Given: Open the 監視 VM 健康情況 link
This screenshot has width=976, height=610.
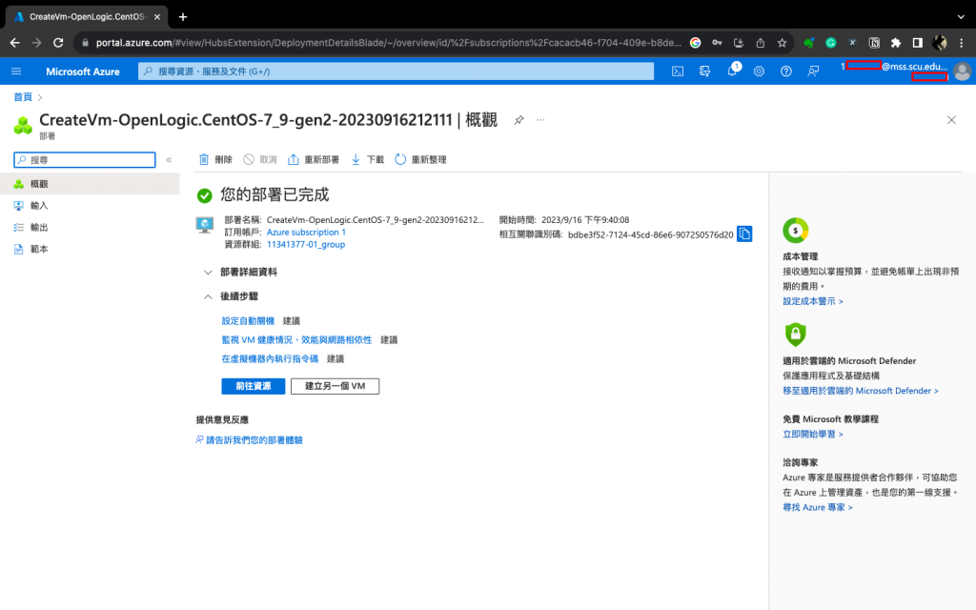Looking at the screenshot, I should [296, 340].
